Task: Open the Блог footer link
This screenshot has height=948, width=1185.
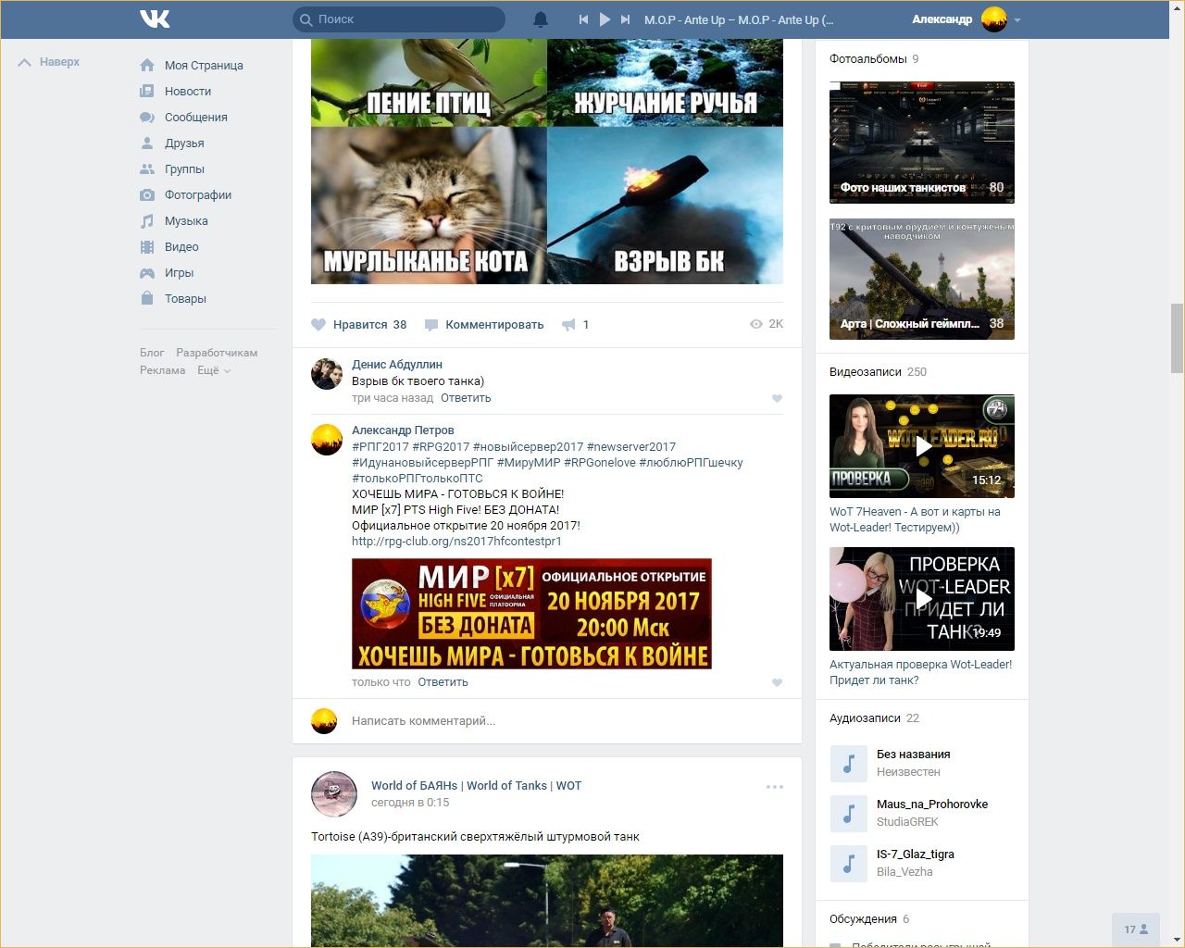Action: click(x=152, y=353)
